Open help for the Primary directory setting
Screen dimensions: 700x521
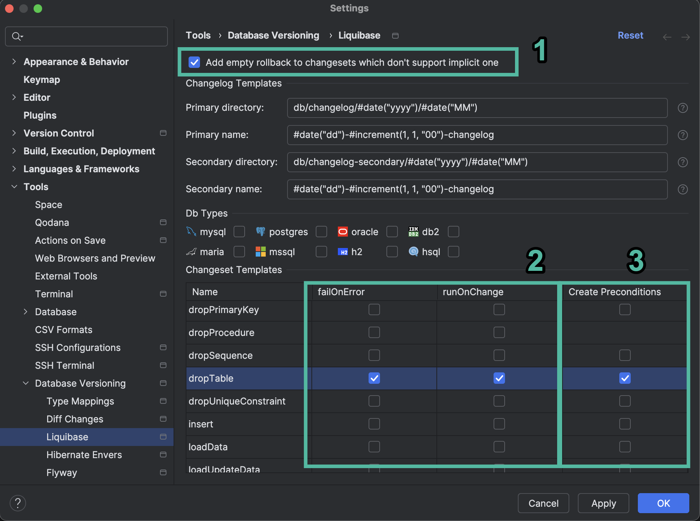click(x=682, y=108)
